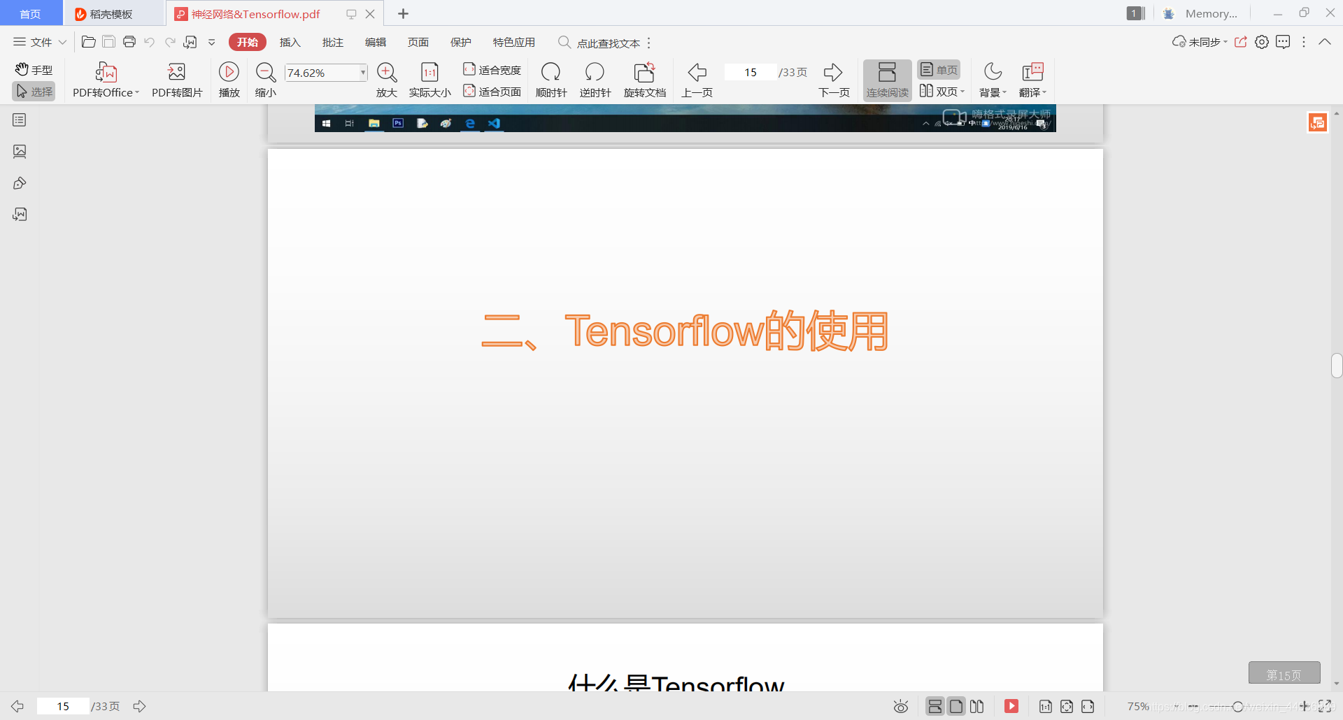Screen dimensions: 1343x720
Task: Collapse the ribbon with chevron
Action: coord(1325,42)
